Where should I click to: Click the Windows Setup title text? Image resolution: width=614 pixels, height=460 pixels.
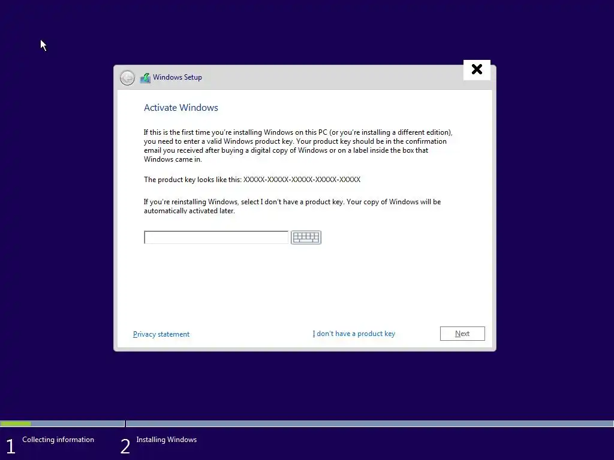[x=177, y=77]
